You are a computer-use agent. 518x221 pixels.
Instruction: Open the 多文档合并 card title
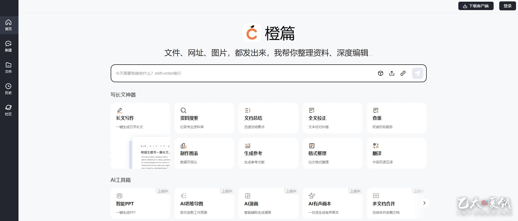click(384, 204)
